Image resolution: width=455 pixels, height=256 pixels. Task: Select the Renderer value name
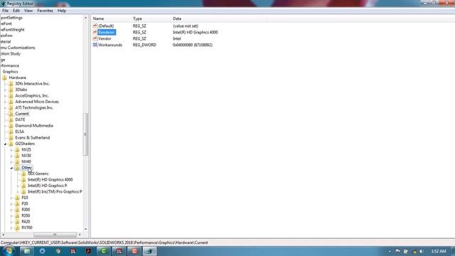[x=107, y=32]
